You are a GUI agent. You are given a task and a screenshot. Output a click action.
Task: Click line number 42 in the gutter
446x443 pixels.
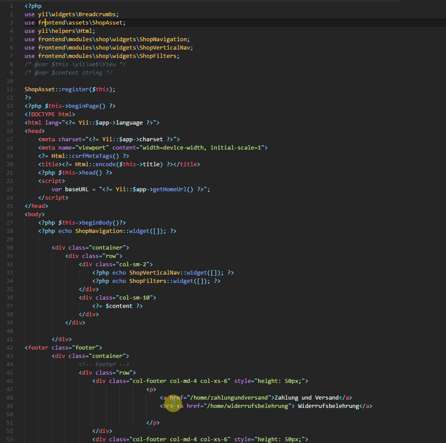click(x=10, y=347)
